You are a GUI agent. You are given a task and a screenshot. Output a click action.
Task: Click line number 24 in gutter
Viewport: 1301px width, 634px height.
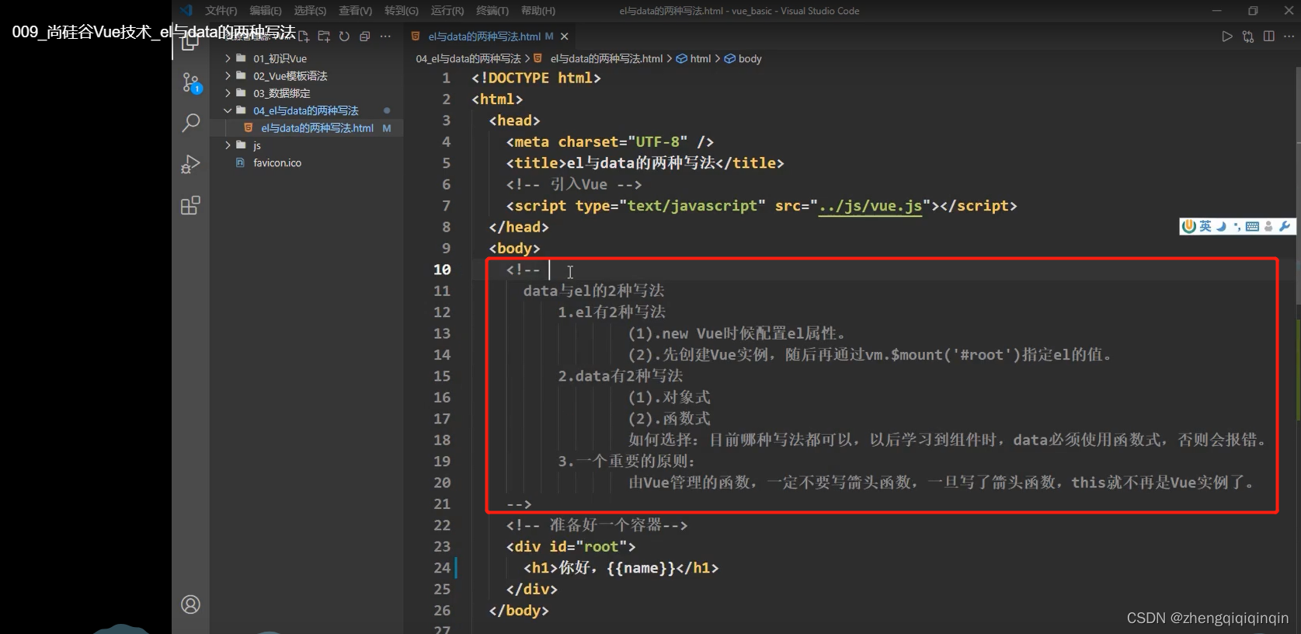[x=442, y=568]
